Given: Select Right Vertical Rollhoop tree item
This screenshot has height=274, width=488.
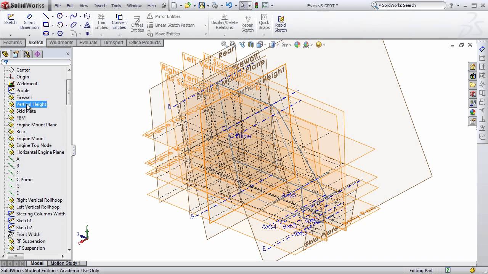Looking at the screenshot, I should pos(39,200).
